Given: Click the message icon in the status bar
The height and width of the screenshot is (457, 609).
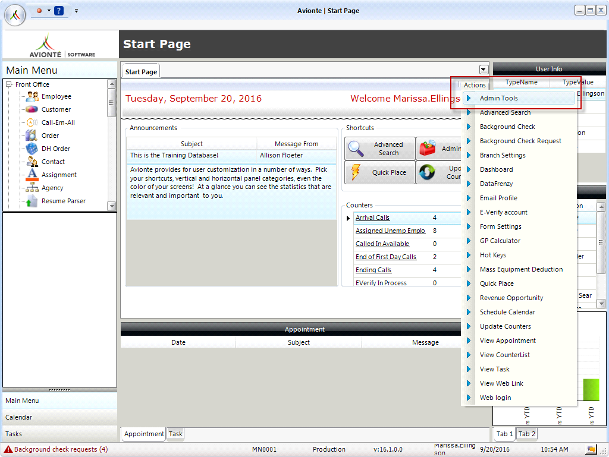Looking at the screenshot, I should pos(591,450).
